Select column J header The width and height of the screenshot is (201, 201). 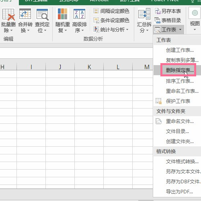tap(60, 67)
